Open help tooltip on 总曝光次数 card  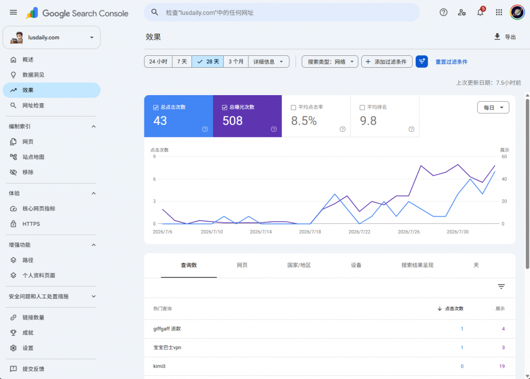[274, 129]
